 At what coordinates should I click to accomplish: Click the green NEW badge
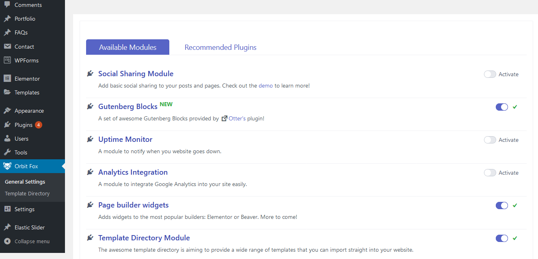coord(166,104)
